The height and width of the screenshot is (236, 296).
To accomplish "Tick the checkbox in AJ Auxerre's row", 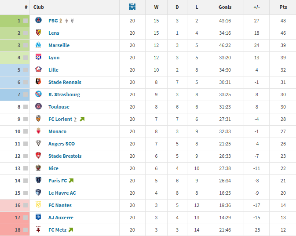I will click(x=26, y=218).
